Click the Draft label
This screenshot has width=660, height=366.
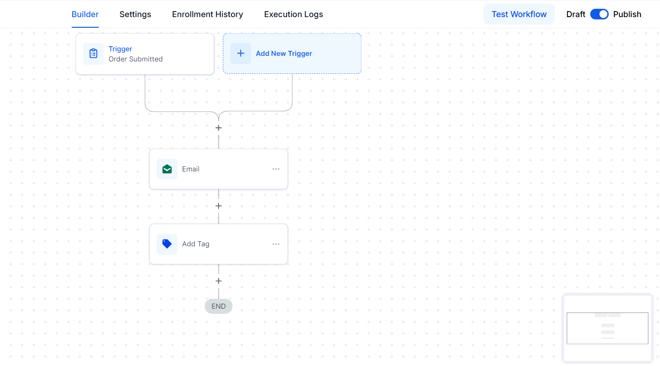point(576,14)
